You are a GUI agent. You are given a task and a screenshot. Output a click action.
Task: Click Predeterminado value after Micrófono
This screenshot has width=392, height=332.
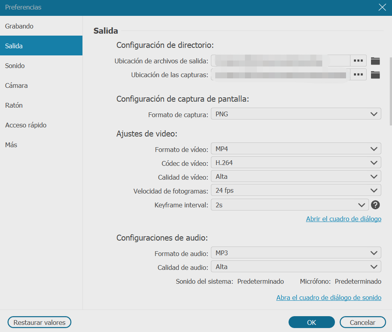click(x=358, y=281)
